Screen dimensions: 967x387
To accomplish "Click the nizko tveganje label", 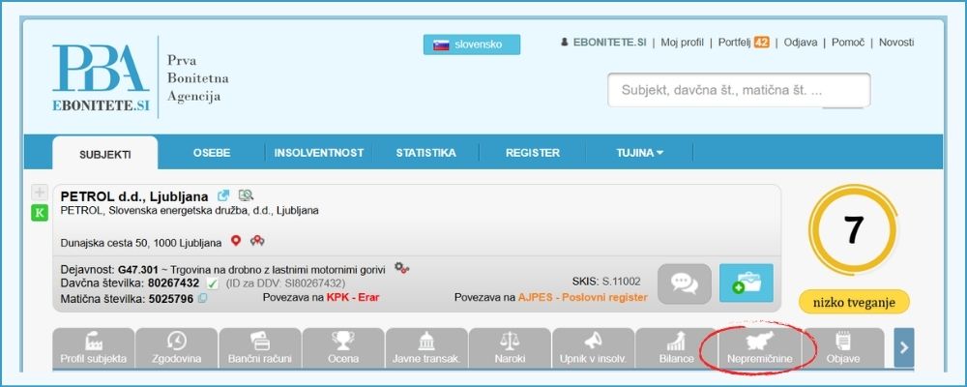I will click(854, 302).
